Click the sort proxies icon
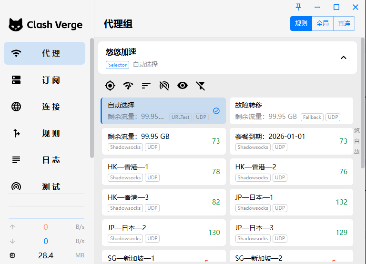This screenshot has width=366, height=264. point(146,86)
